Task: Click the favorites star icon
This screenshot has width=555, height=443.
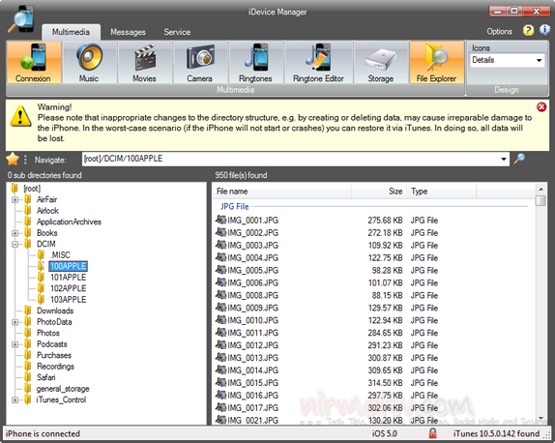Action: tap(13, 160)
